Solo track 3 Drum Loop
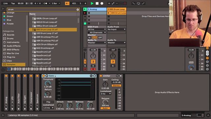 [x=113, y=66]
